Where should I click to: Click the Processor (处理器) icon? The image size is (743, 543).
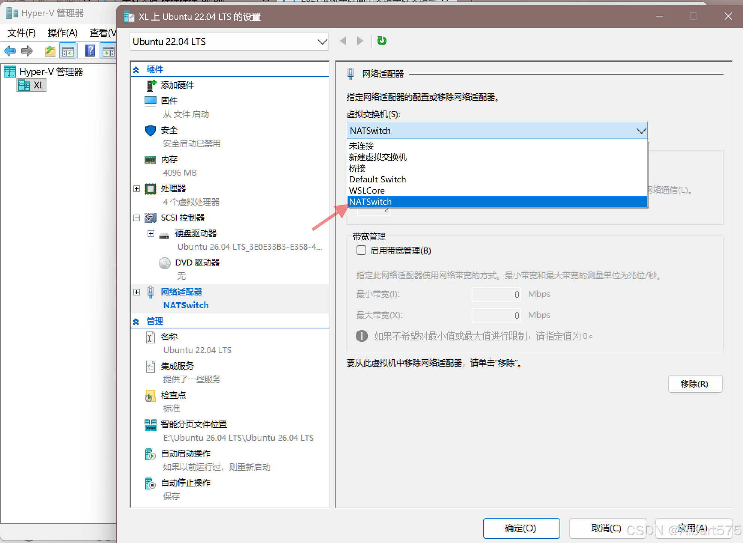[x=151, y=189]
